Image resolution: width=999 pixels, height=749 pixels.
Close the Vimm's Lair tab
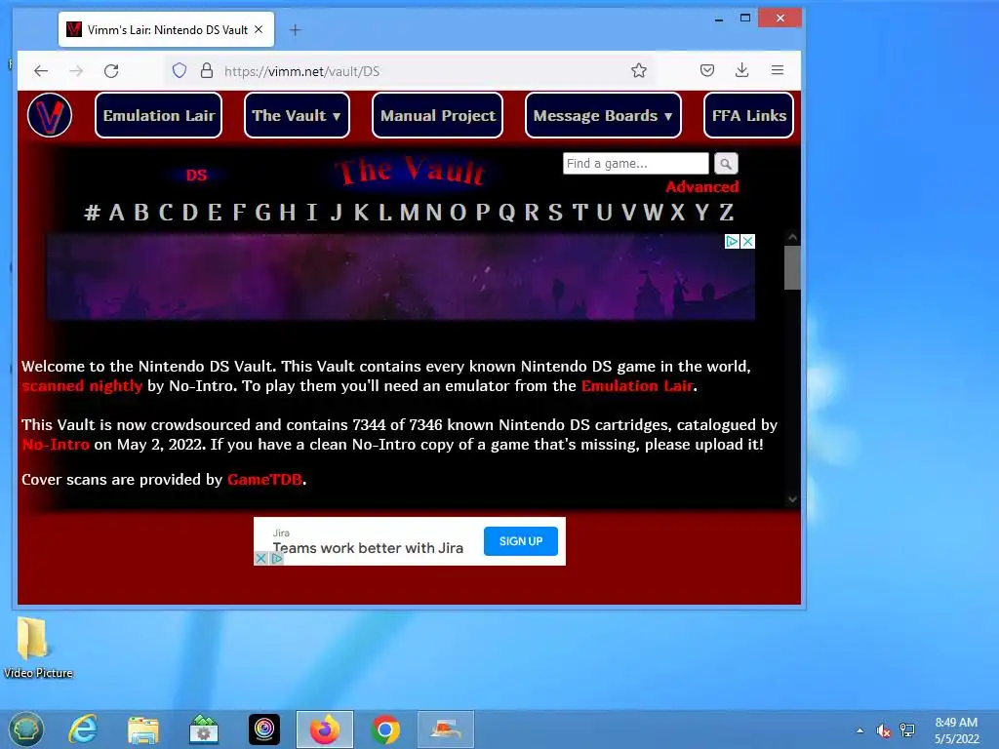click(259, 29)
